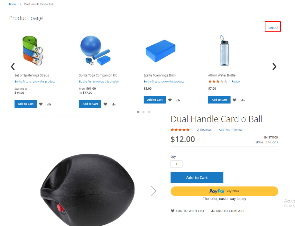
Task: Add Sprite Yoga Companion Kit to wishlist
Action: pos(106,104)
